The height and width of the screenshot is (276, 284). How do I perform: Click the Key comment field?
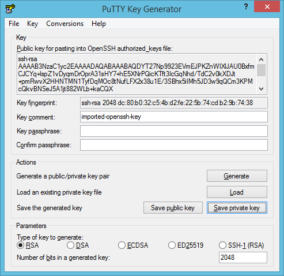tap(174, 117)
